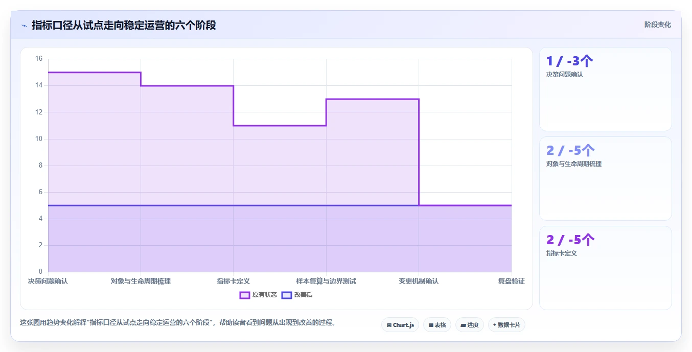Click the 进度 tag icon
The width and height of the screenshot is (692, 352).
[463, 325]
